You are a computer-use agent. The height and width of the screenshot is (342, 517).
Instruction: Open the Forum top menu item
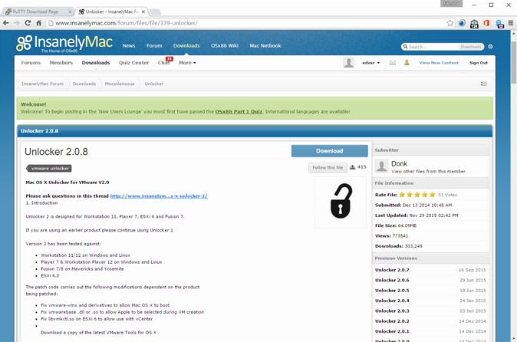coord(154,46)
